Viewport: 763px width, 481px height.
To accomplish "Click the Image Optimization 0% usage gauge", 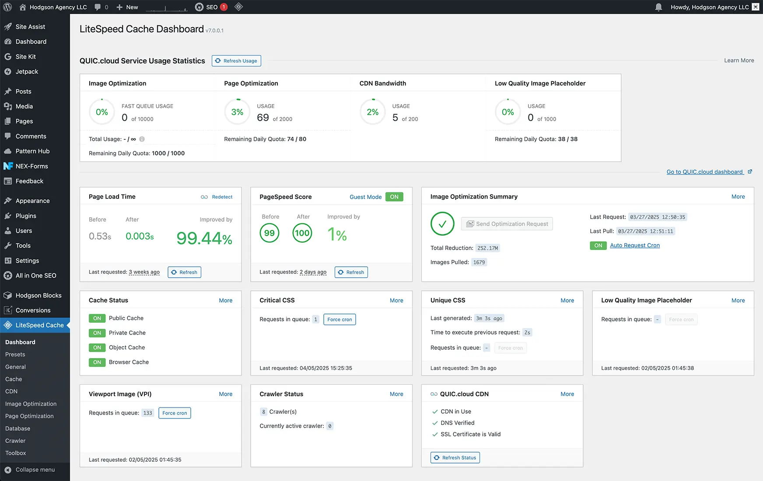I will click(102, 112).
